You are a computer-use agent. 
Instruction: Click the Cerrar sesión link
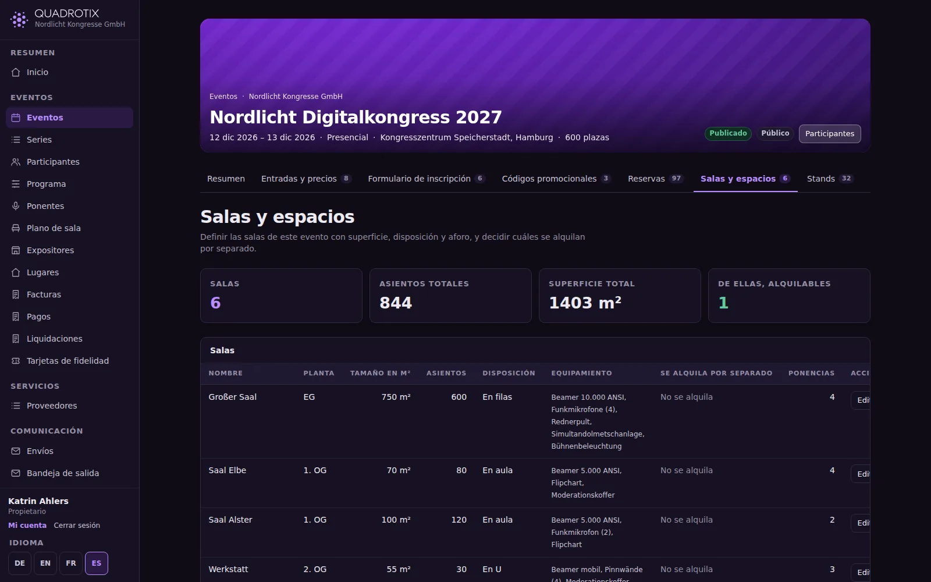click(77, 526)
